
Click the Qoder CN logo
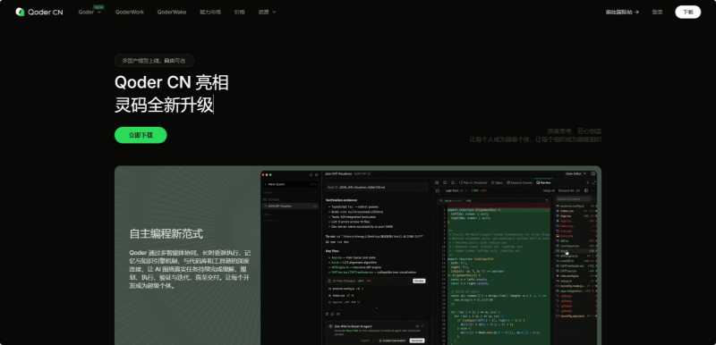click(39, 13)
